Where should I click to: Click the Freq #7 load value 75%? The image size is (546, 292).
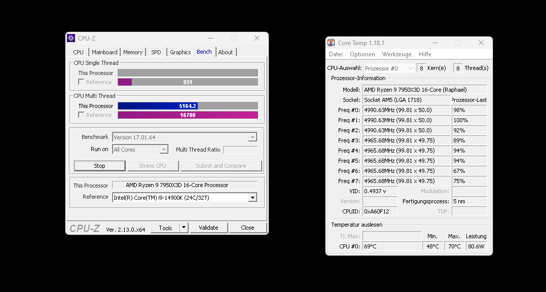click(469, 181)
